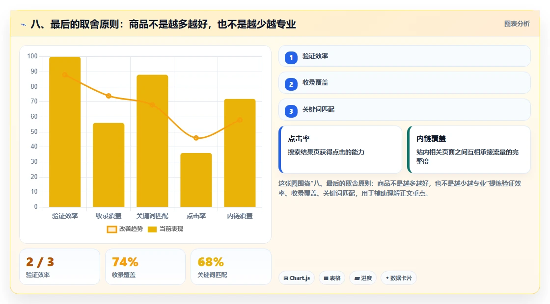Click the 内链覆盖 x-axis label
Screen dimensions: 550x304
240,216
